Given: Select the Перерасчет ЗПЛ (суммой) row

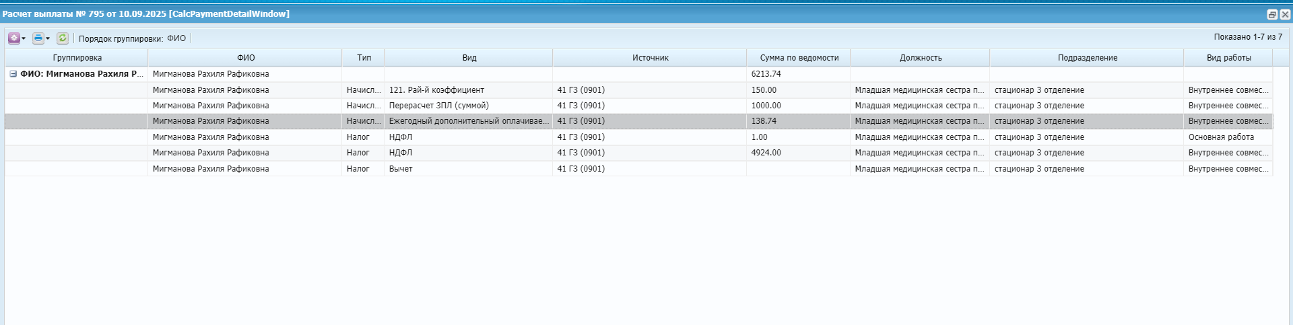Looking at the screenshot, I should (638, 106).
